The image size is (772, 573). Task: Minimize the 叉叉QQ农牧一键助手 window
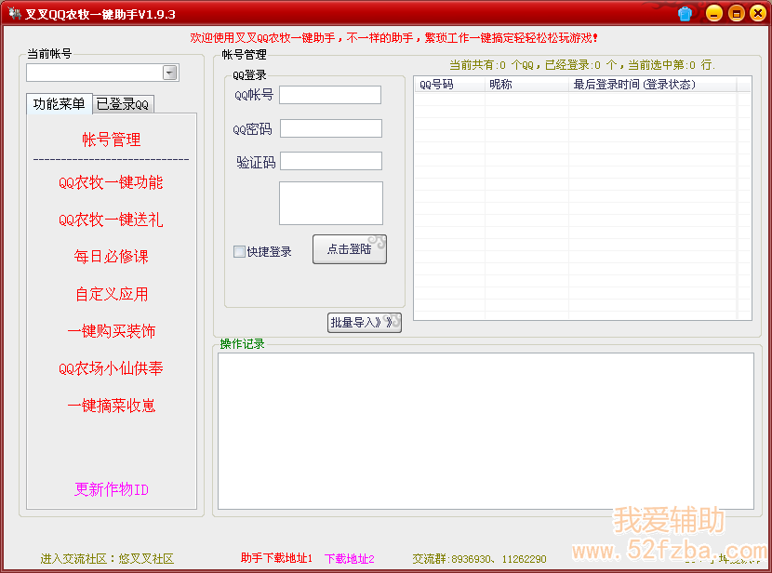(x=714, y=13)
